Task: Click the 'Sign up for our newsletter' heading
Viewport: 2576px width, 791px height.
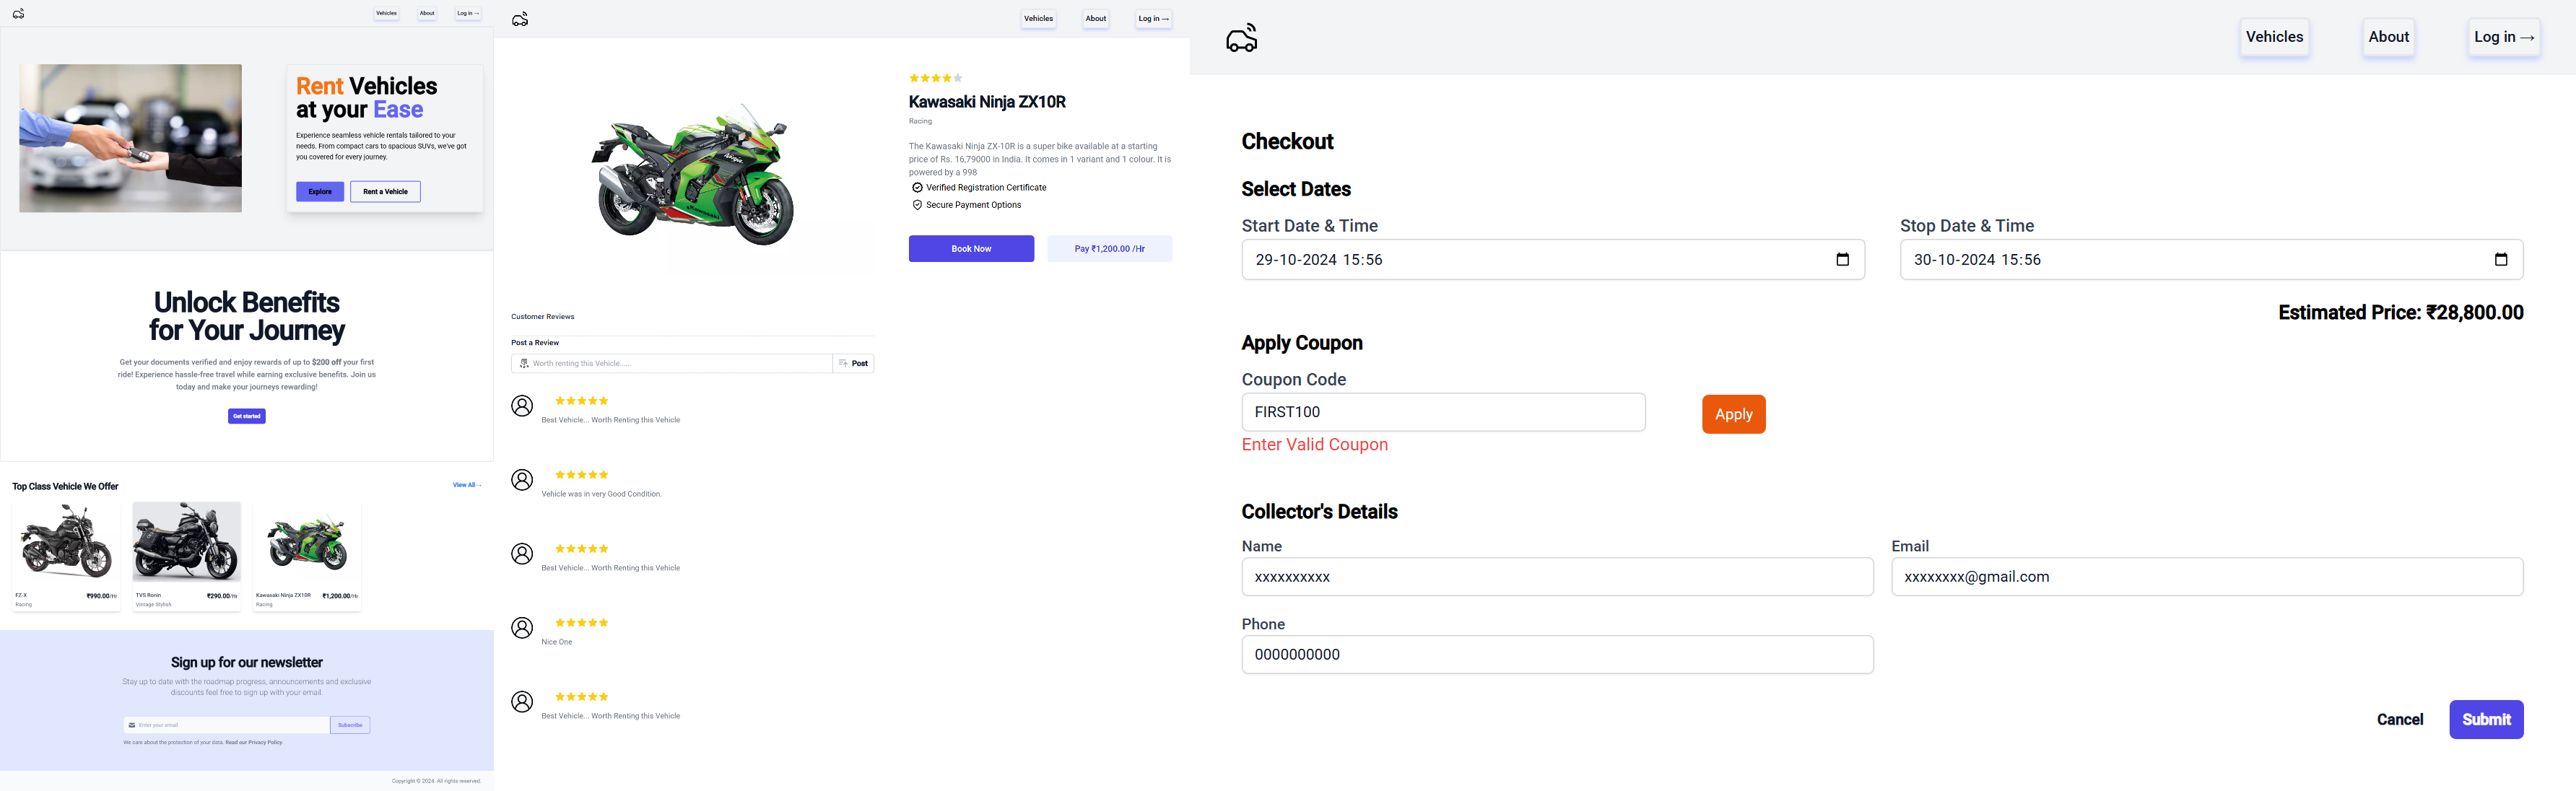Action: 247,663
